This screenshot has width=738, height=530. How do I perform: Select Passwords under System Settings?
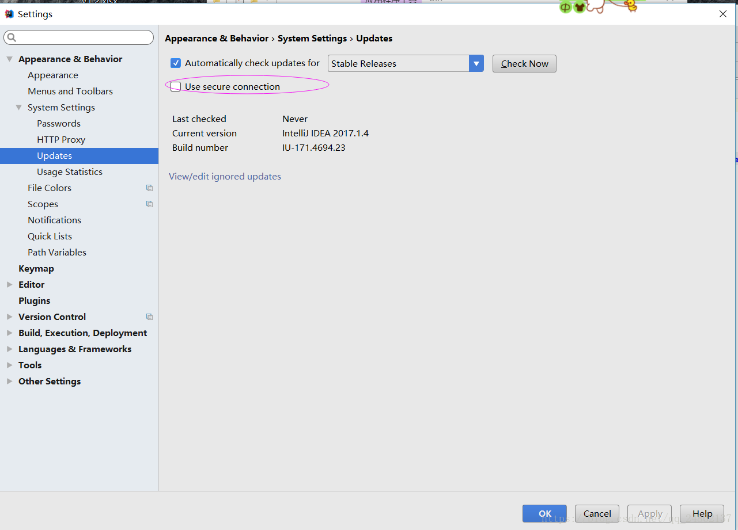(x=59, y=124)
